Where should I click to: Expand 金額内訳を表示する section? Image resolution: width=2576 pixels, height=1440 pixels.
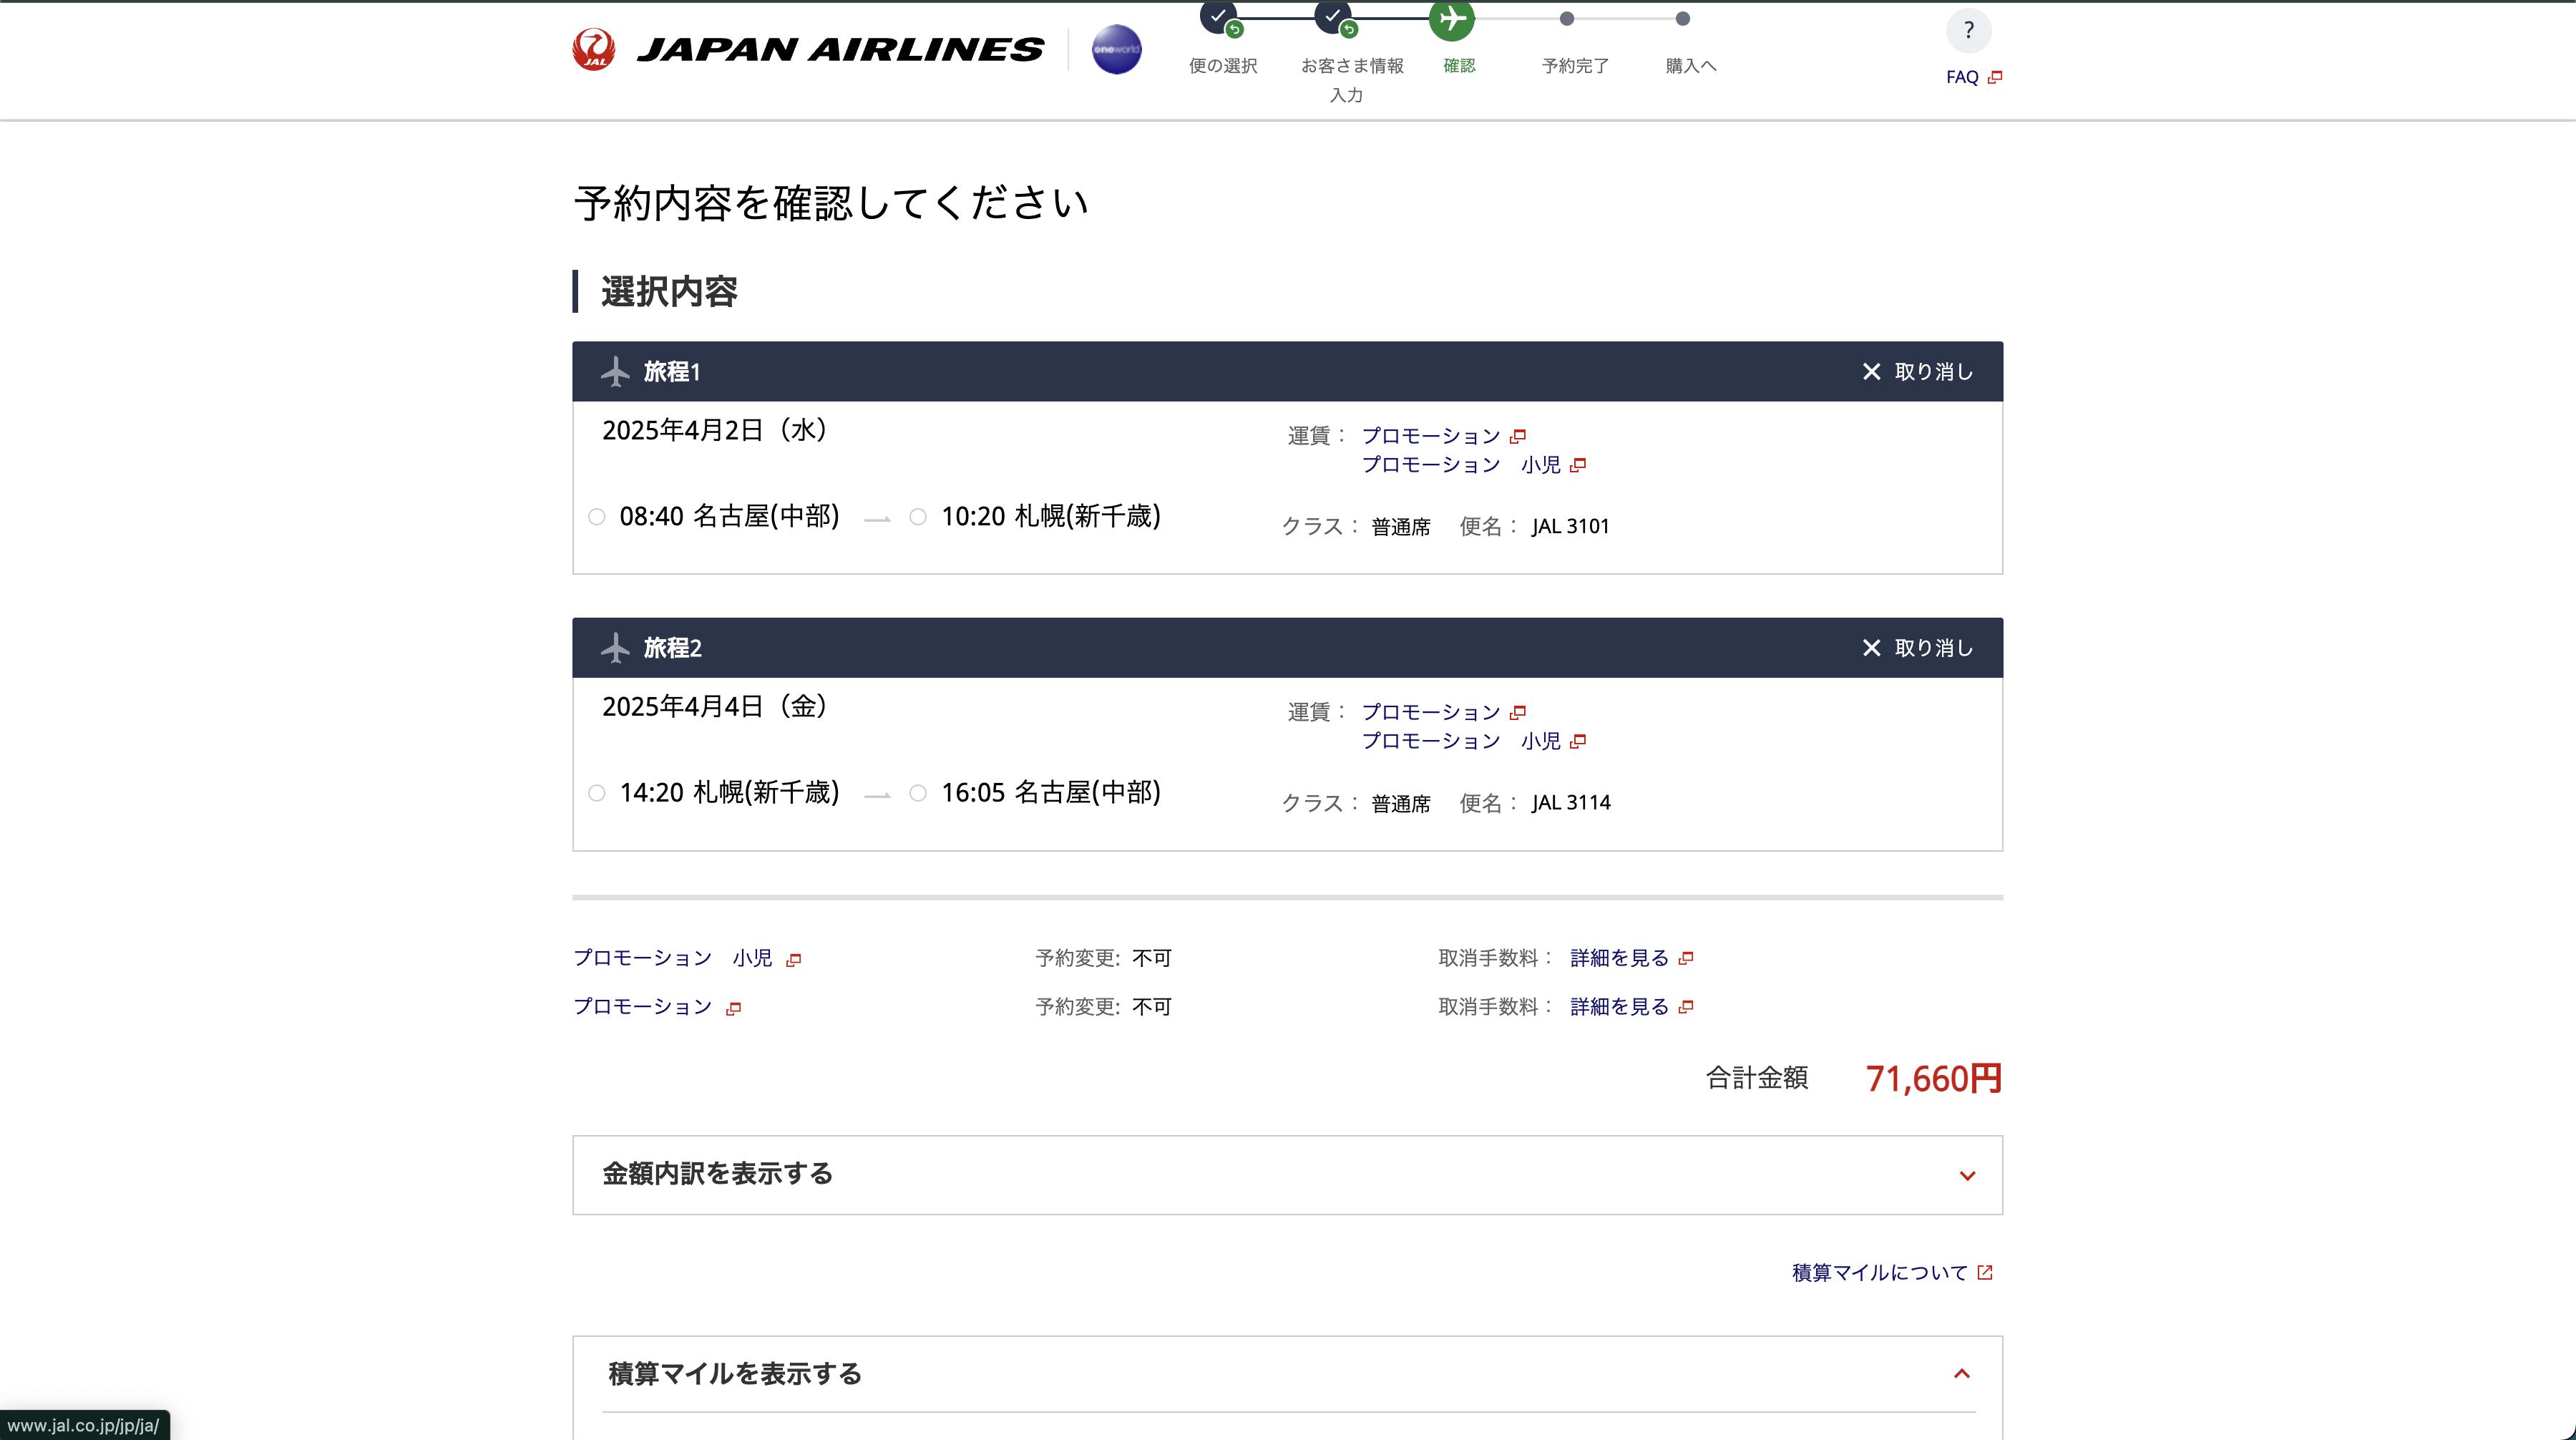(1287, 1175)
